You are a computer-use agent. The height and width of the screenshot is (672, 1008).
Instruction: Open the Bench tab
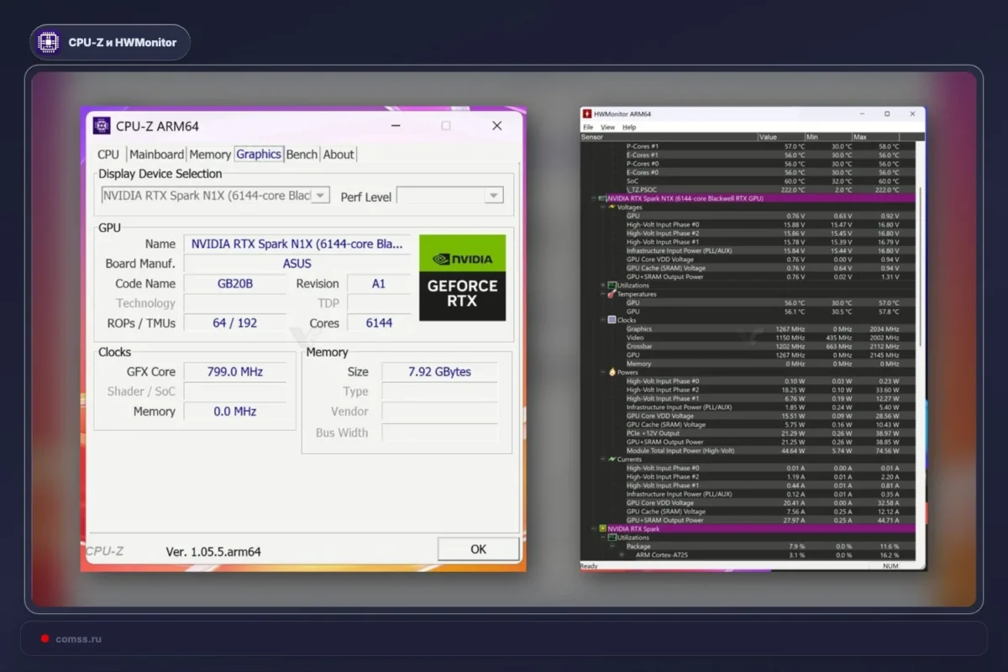click(302, 155)
